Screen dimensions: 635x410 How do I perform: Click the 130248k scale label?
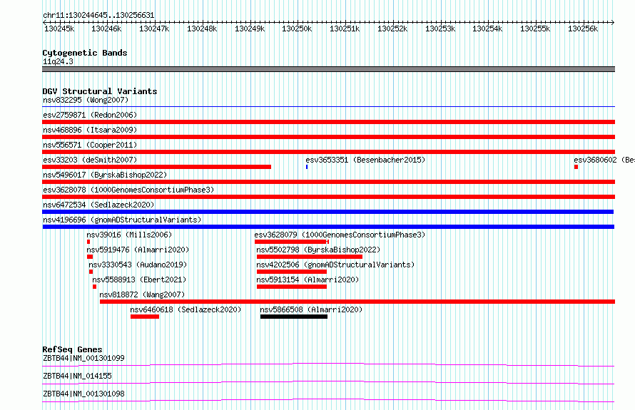[x=202, y=29]
